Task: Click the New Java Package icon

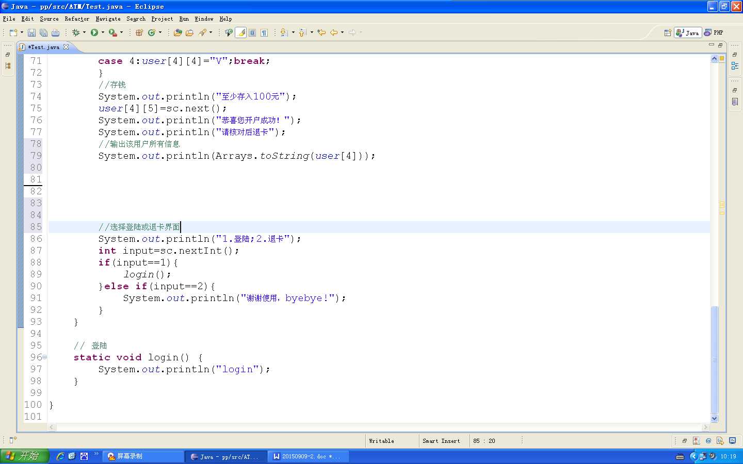Action: point(139,32)
